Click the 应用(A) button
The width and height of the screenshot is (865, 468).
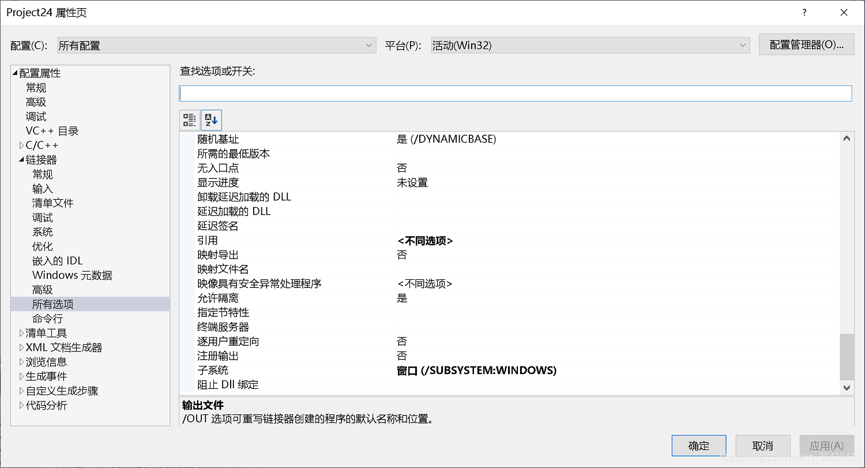coord(827,445)
